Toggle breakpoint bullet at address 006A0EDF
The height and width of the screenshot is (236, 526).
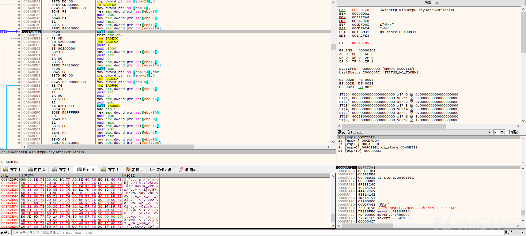(x=19, y=79)
